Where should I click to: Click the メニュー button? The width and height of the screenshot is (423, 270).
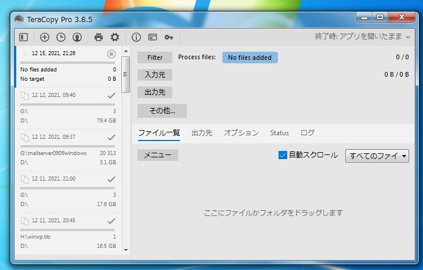point(158,155)
